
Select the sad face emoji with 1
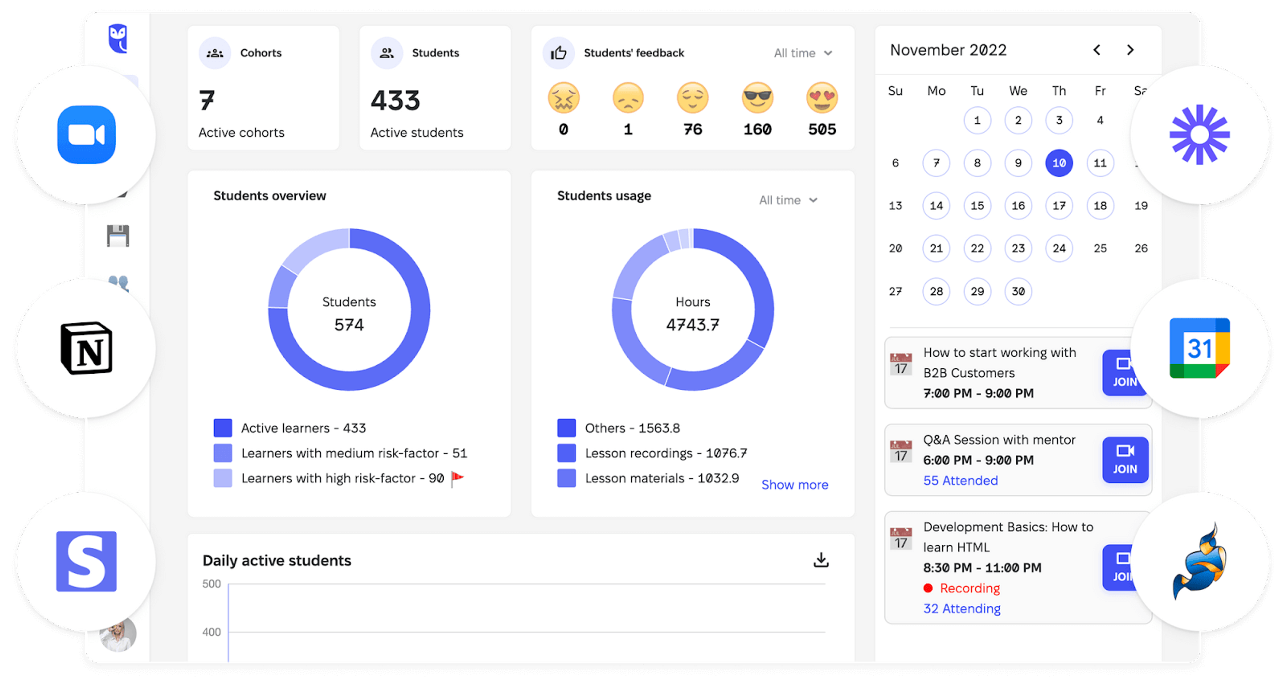point(628,97)
